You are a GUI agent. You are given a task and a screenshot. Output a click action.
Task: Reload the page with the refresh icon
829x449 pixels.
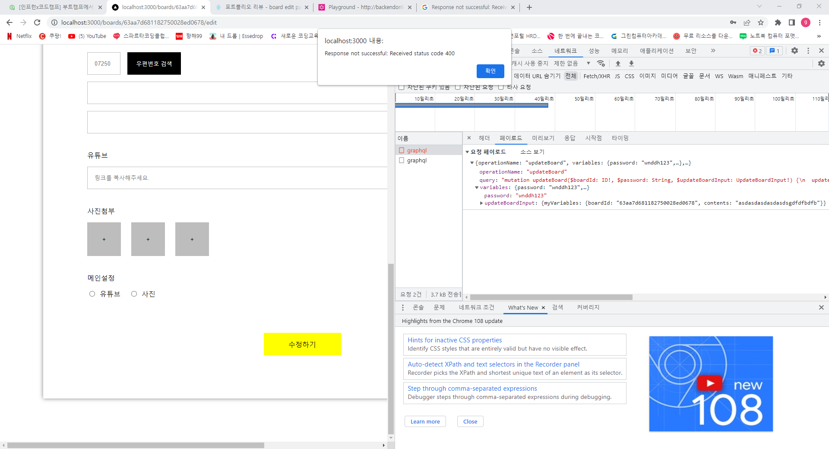(37, 22)
